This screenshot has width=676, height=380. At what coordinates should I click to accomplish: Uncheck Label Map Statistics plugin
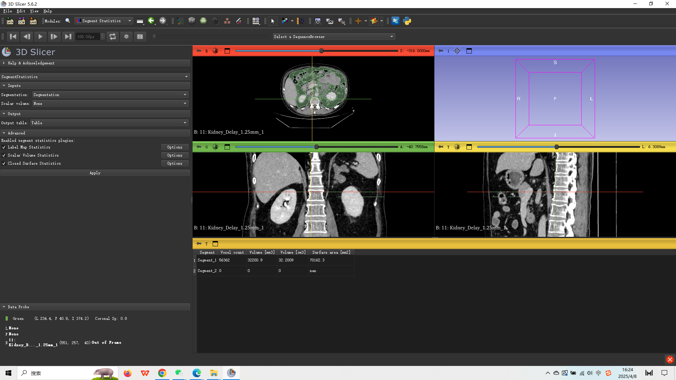coord(4,147)
